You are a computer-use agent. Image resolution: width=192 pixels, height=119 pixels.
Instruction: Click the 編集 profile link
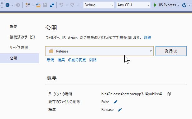tap(61, 60)
